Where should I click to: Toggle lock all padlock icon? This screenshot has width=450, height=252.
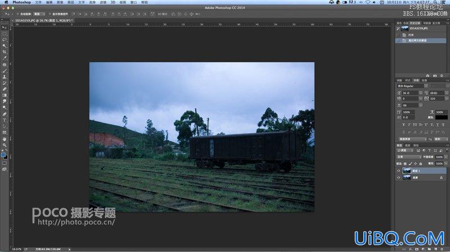coord(420,163)
